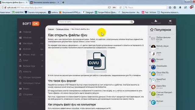Open the Сборники section
The image size is (195, 110).
(28, 94)
